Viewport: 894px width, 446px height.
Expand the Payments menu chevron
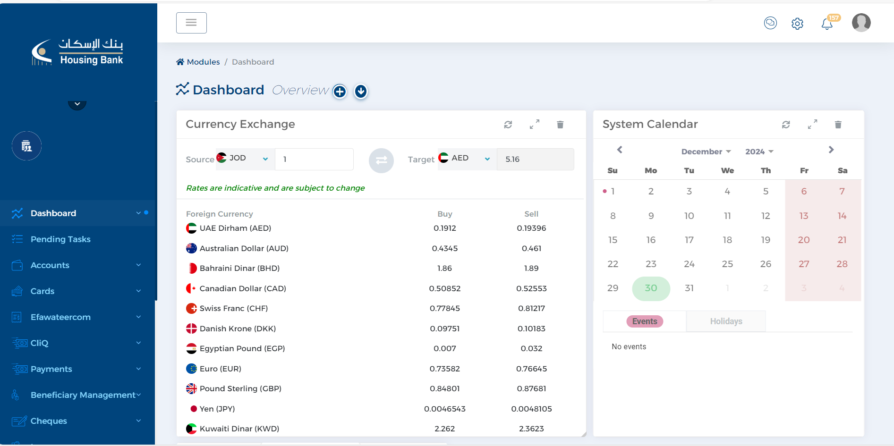click(x=139, y=369)
